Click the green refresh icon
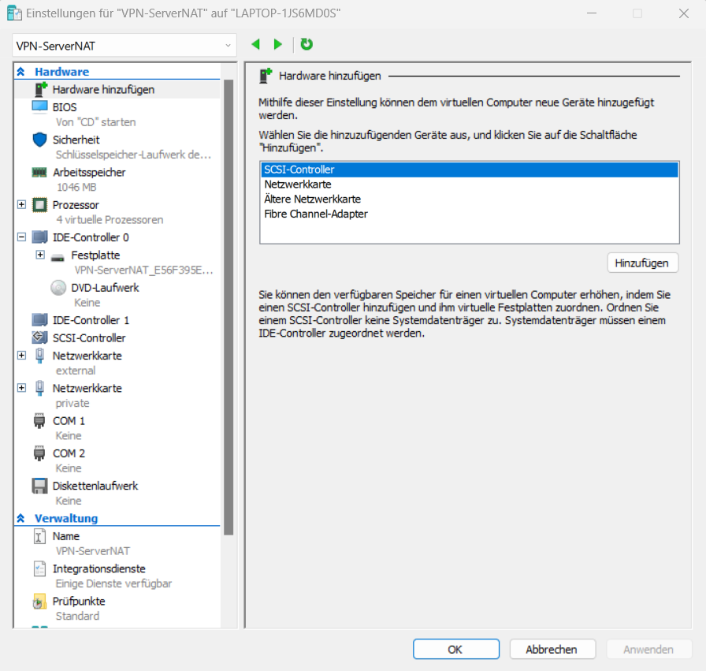Image resolution: width=706 pixels, height=671 pixels. pos(307,44)
